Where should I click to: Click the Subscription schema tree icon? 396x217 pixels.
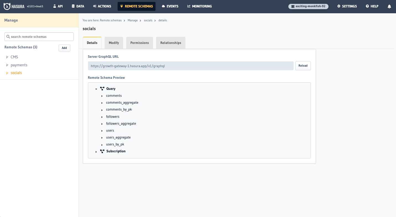tap(102, 151)
